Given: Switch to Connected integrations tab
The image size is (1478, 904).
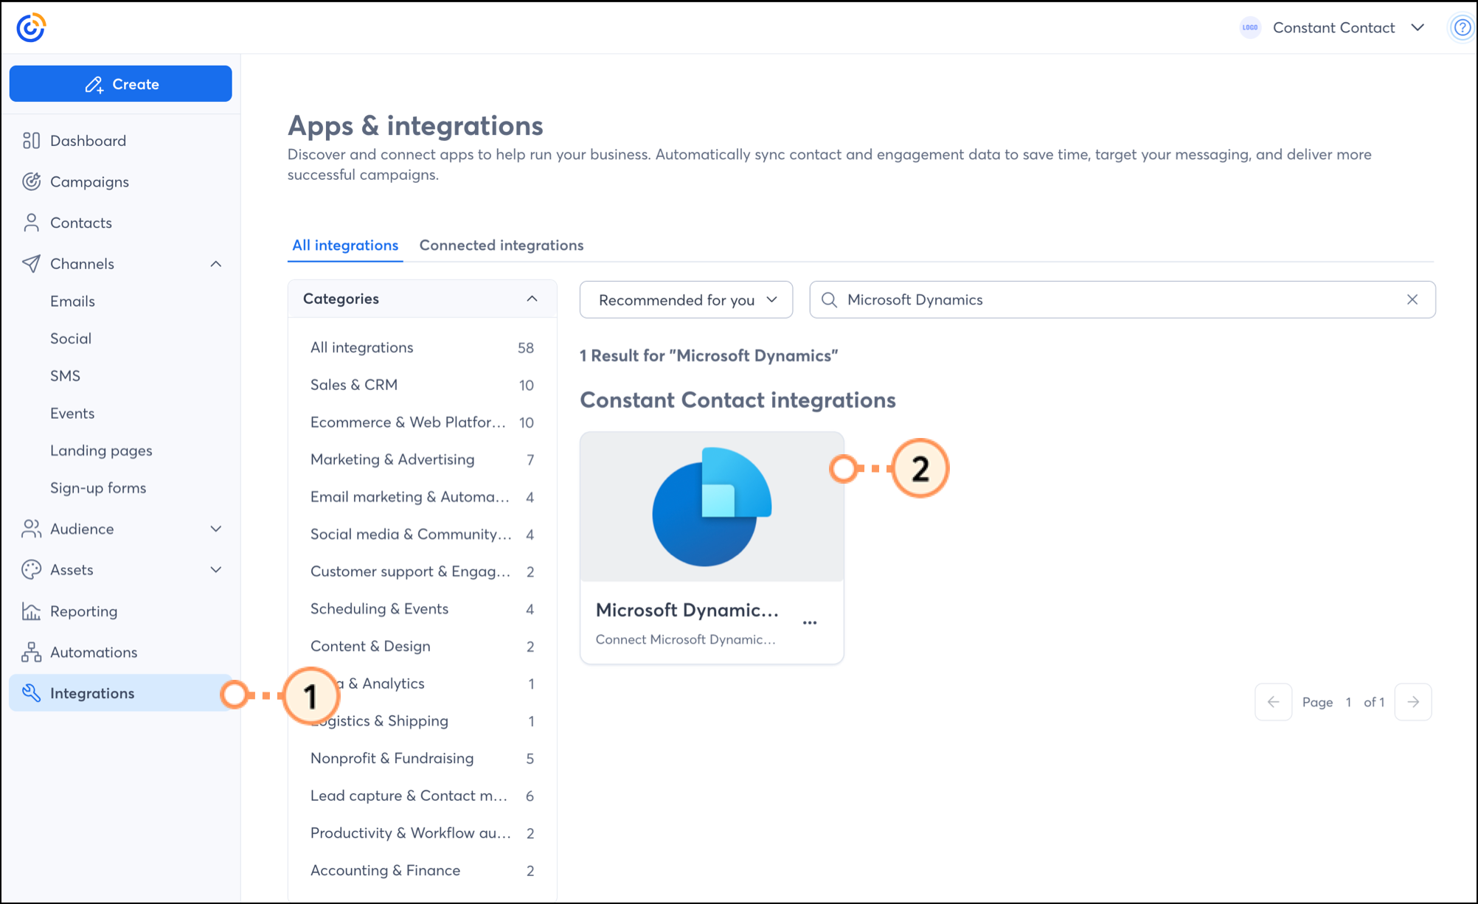Looking at the screenshot, I should pyautogui.click(x=501, y=245).
